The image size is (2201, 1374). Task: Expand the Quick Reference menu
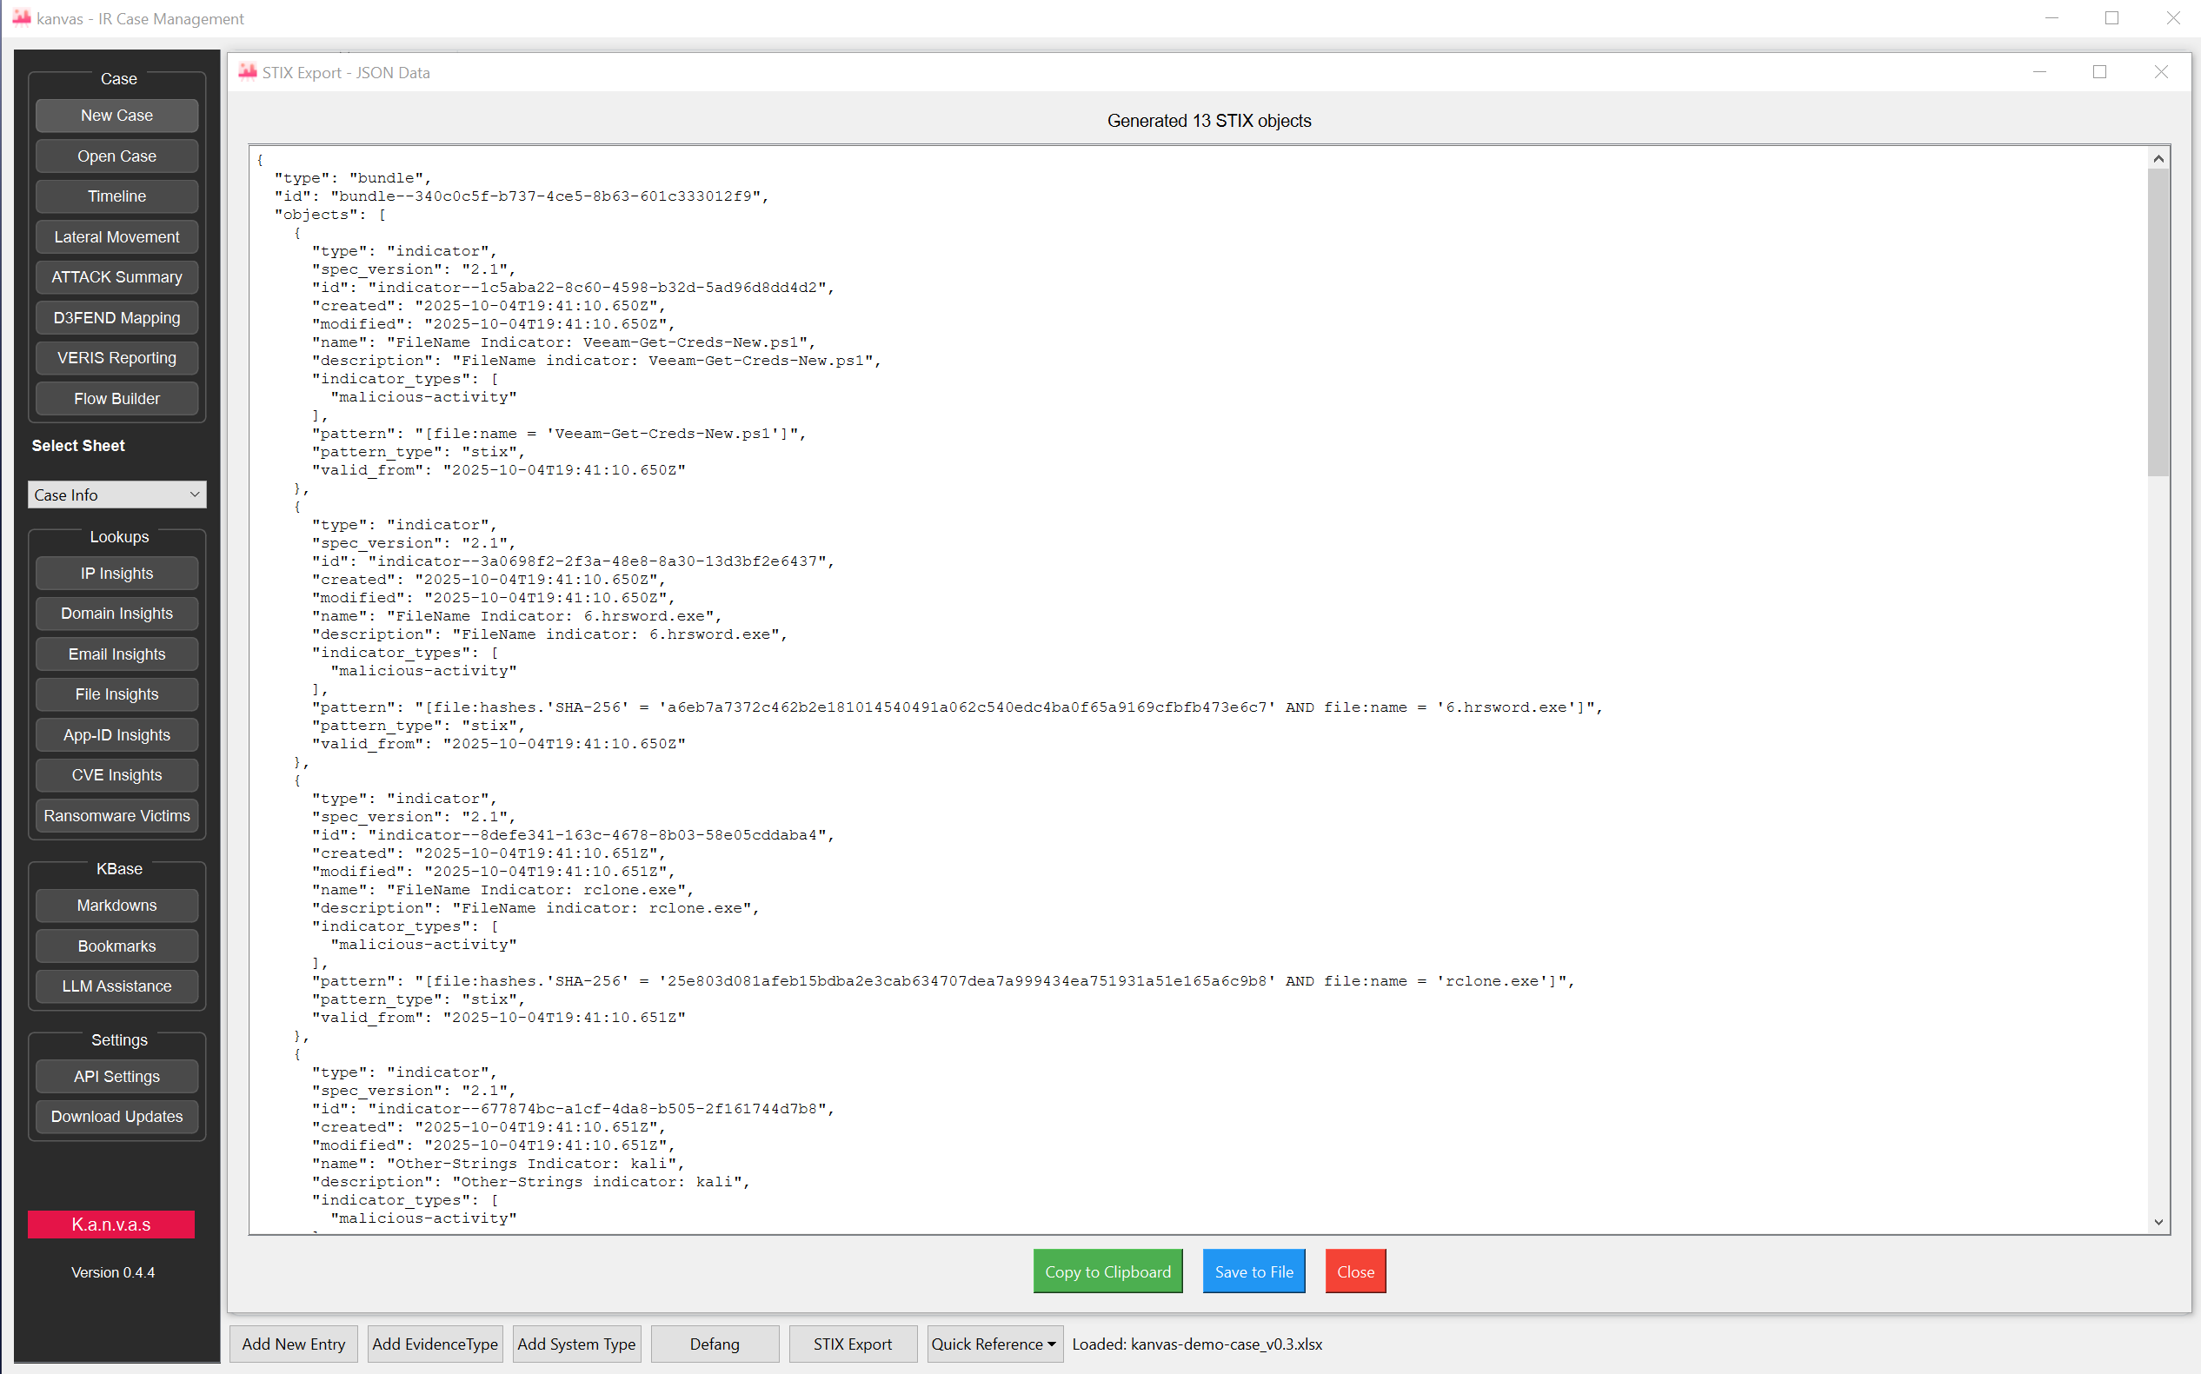coord(993,1343)
